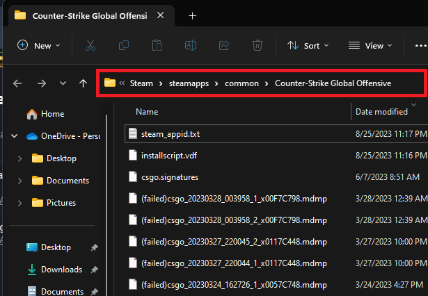Viewport: 428px width, 296px height.
Task: Click the Copy icon in toolbar
Action: [124, 45]
